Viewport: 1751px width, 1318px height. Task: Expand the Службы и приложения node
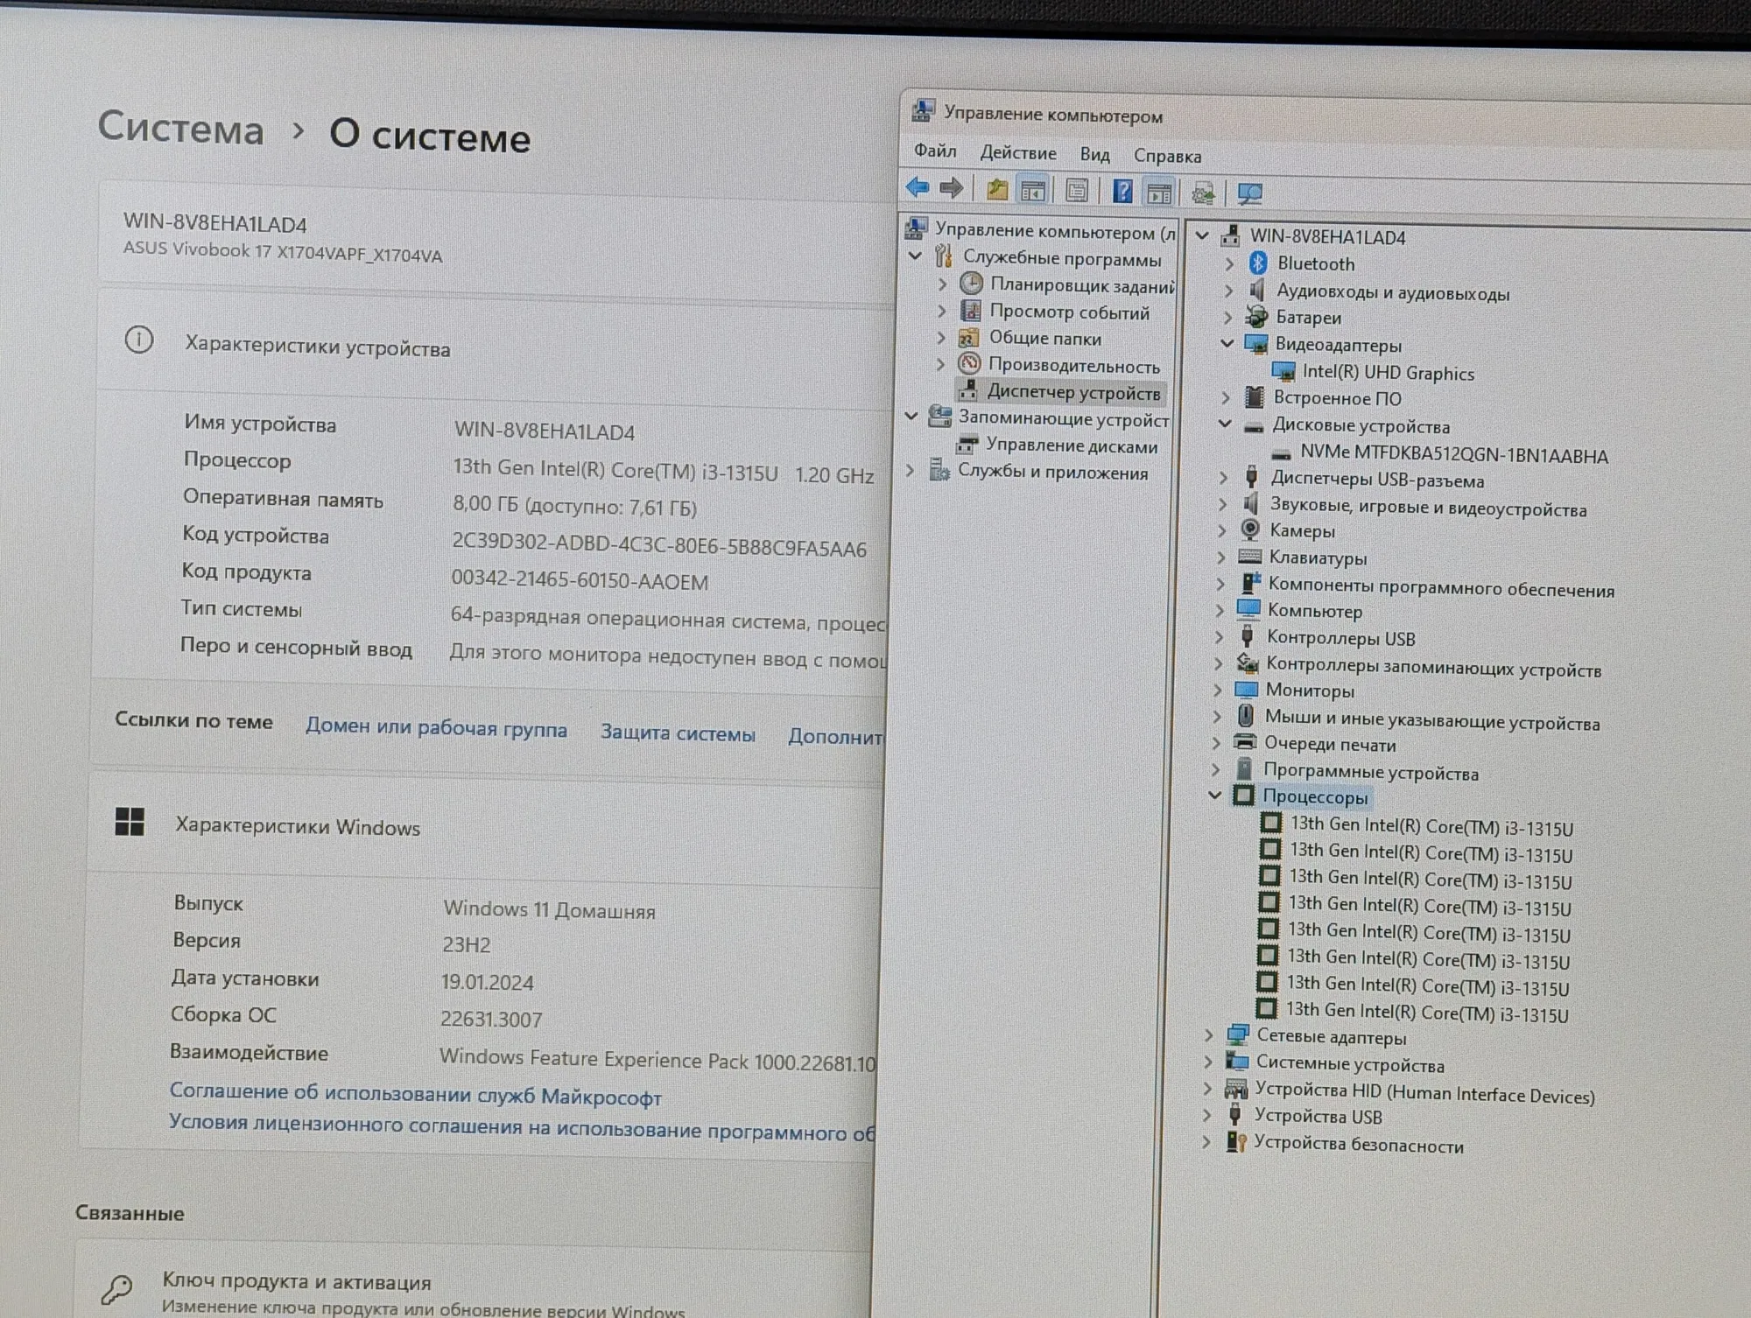tap(910, 470)
